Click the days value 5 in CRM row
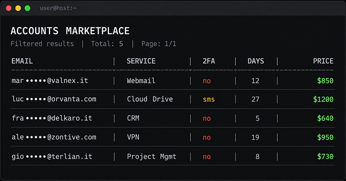The height and width of the screenshot is (181, 346). [x=257, y=119]
